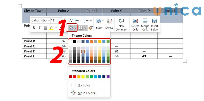The width and height of the screenshot is (204, 101).
Task: Pick the light blue standard color
Action: (x=95, y=77)
